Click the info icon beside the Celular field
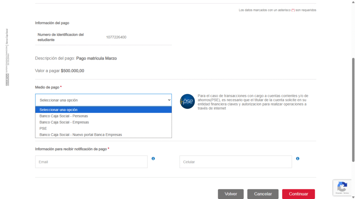The image size is (355, 199). click(x=297, y=159)
